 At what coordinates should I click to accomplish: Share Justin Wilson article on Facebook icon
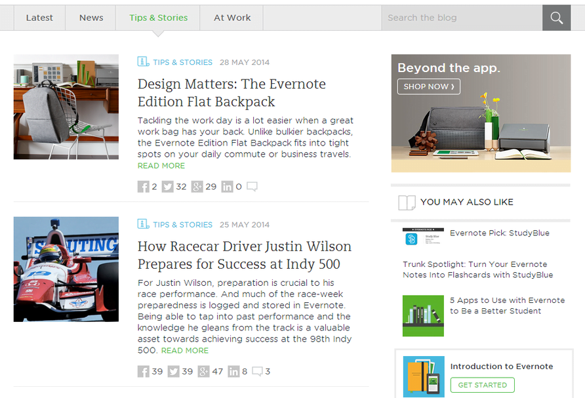click(x=143, y=372)
